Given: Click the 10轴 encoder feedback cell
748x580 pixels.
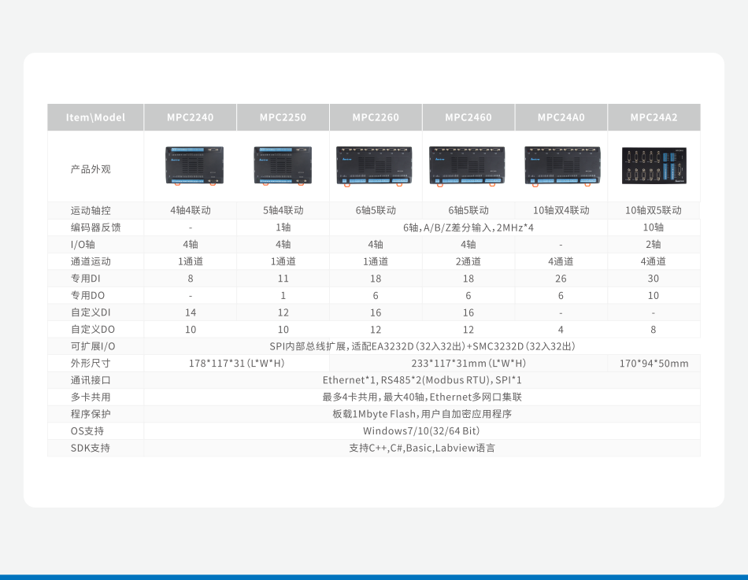Looking at the screenshot, I should click(654, 227).
